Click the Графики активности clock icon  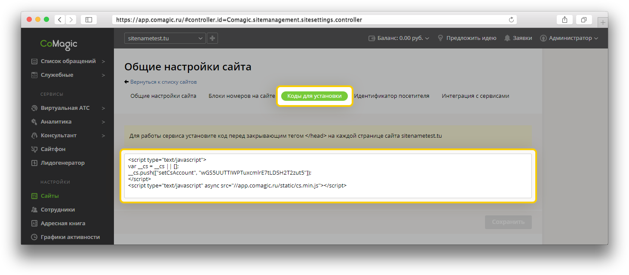click(x=34, y=237)
